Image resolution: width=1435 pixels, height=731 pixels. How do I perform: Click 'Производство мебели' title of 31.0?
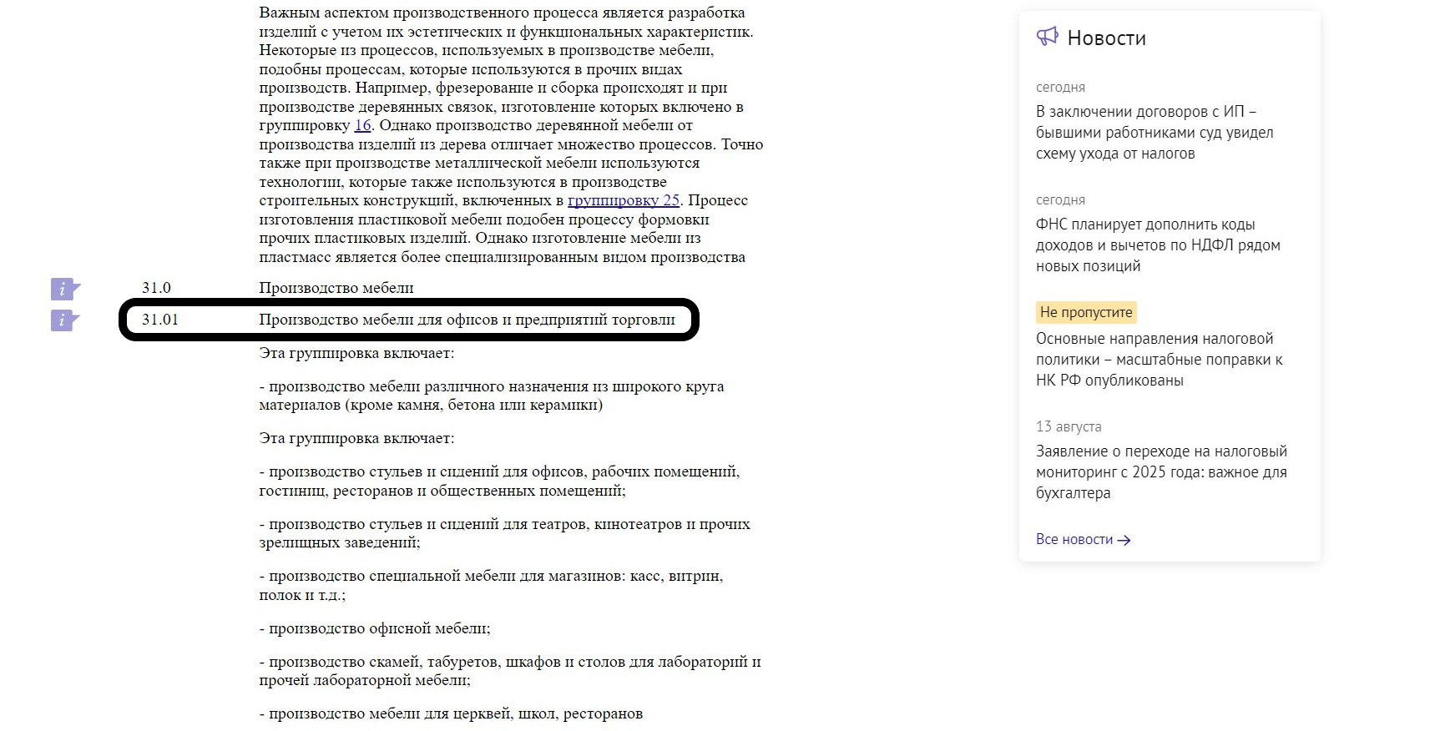click(336, 288)
